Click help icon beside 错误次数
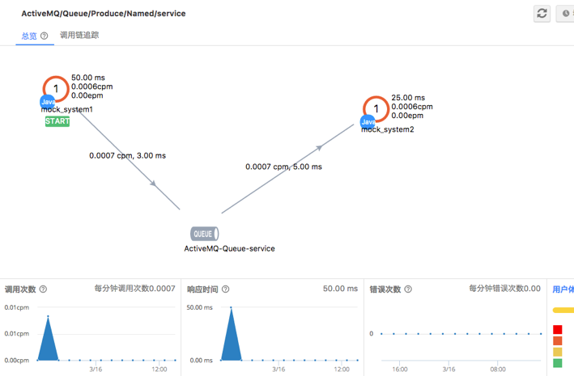Screen dimensions: 574x376 [x=408, y=289]
